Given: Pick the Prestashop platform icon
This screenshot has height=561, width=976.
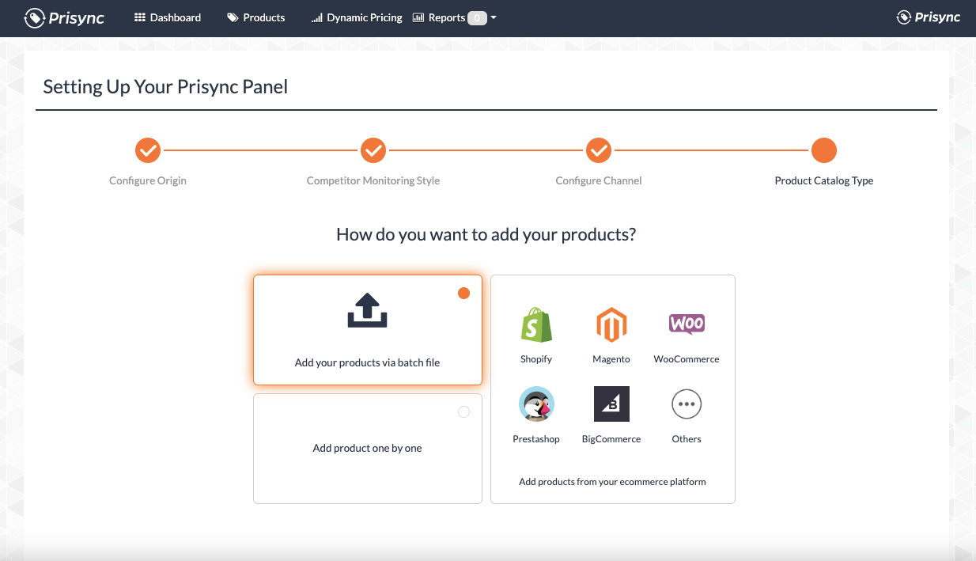Looking at the screenshot, I should click(536, 404).
